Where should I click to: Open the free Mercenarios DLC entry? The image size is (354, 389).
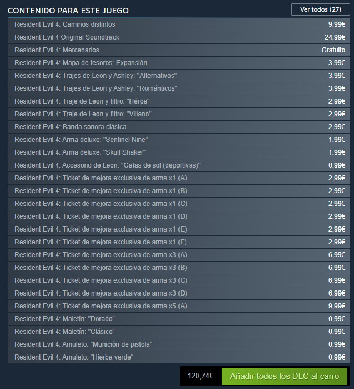coord(178,50)
